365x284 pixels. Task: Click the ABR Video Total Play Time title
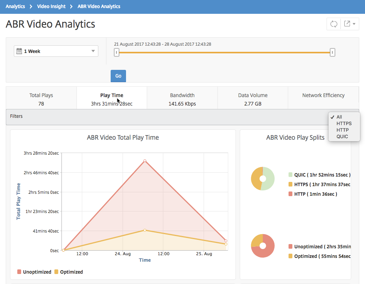point(123,137)
